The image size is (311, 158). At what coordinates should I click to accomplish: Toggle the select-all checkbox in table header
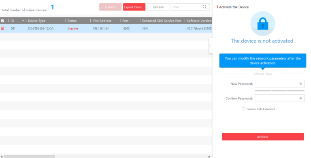tap(2, 21)
